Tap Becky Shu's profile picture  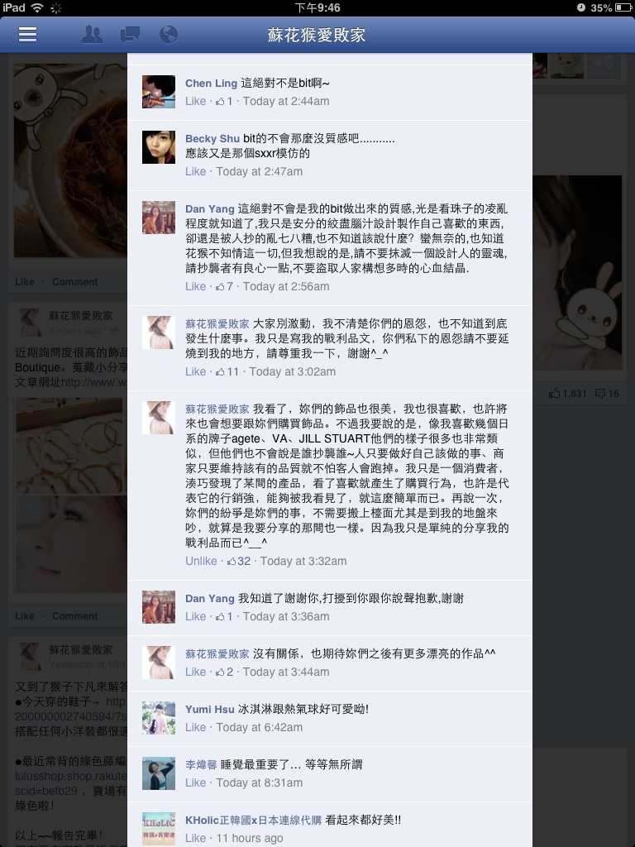click(159, 147)
